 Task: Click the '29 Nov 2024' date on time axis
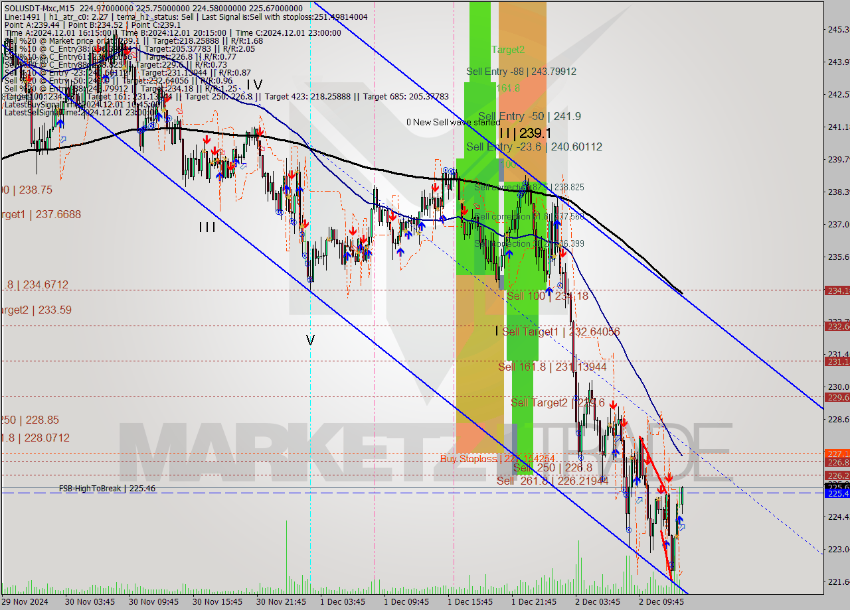pyautogui.click(x=25, y=602)
